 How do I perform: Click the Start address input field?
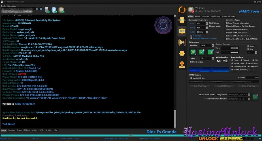(x=230, y=48)
